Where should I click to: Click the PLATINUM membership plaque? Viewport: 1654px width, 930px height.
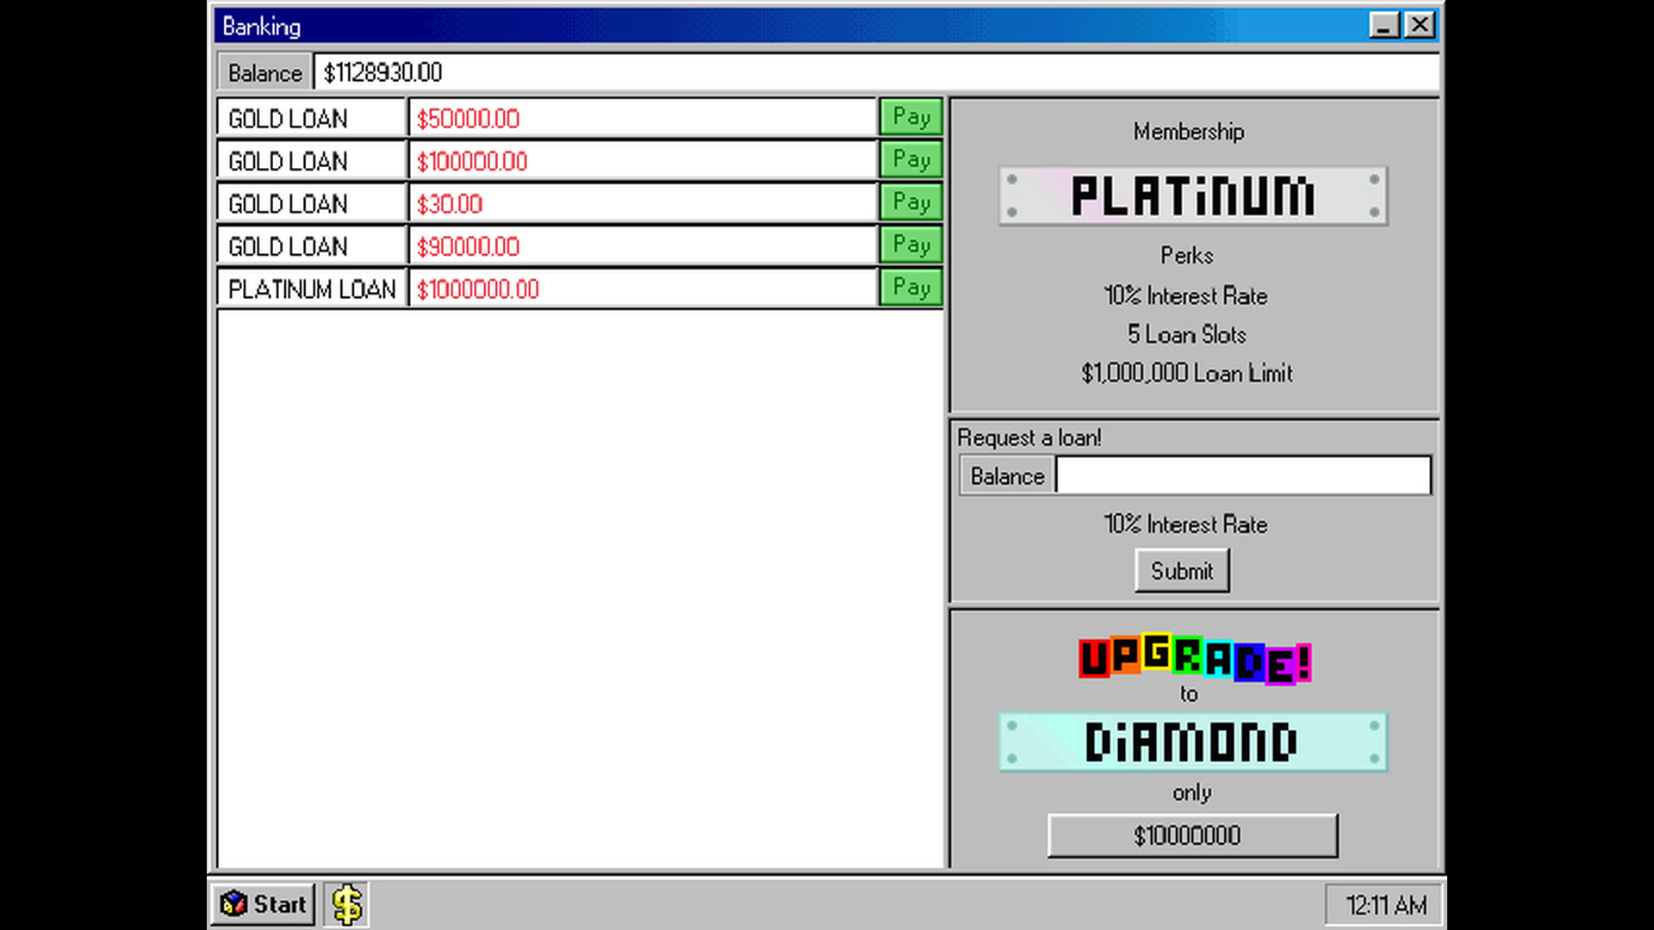(1191, 196)
